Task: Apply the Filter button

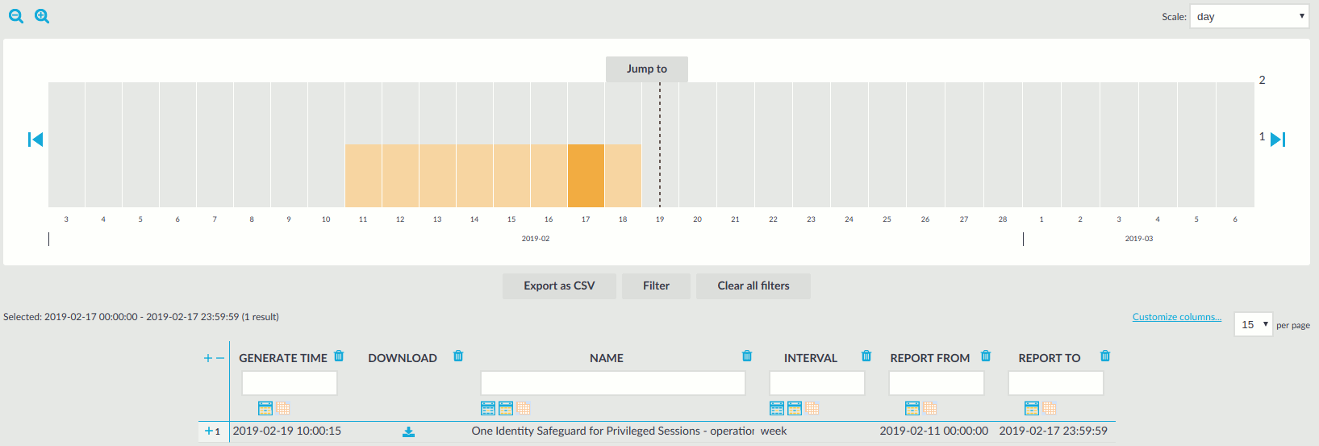Action: click(656, 286)
